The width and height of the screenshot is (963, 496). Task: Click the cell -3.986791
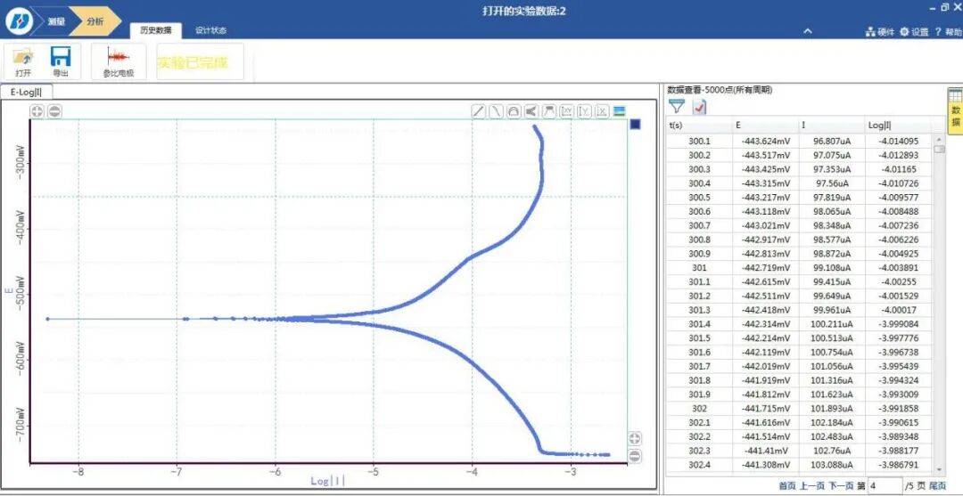(x=898, y=466)
